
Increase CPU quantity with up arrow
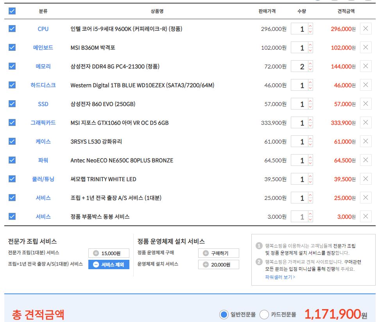click(310, 26)
